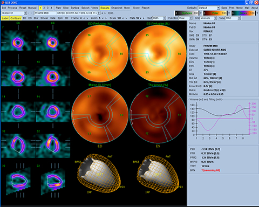Open the Function dropdown set to Raw
The image size is (259, 207).
pyautogui.click(x=185, y=18)
